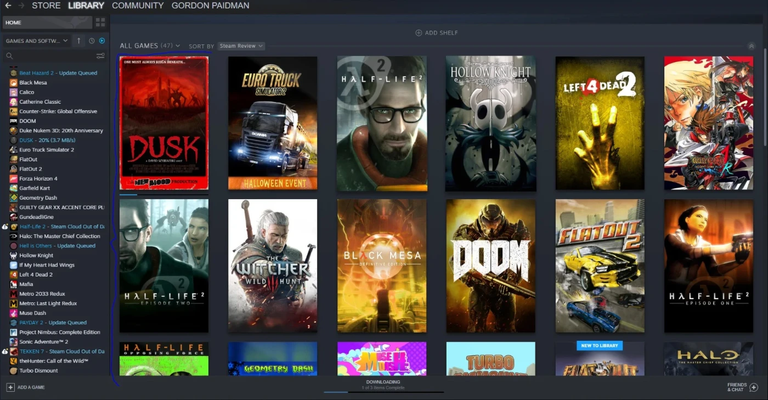The height and width of the screenshot is (400, 768).
Task: Select the FlatOut 2 cover
Action: click(x=600, y=266)
